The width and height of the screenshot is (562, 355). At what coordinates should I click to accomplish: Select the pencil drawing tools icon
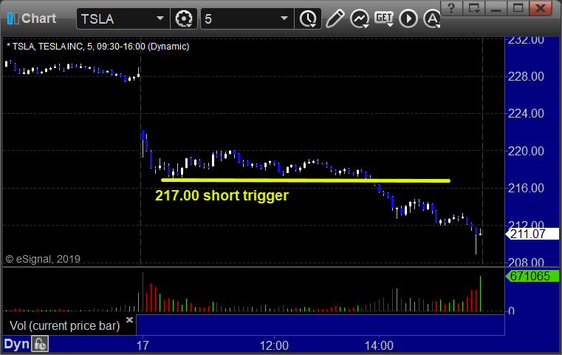tap(335, 18)
